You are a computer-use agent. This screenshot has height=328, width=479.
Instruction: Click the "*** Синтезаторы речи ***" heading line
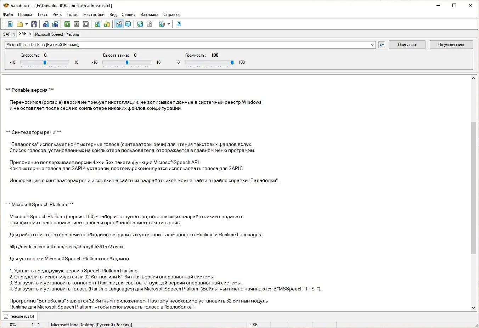(x=34, y=132)
